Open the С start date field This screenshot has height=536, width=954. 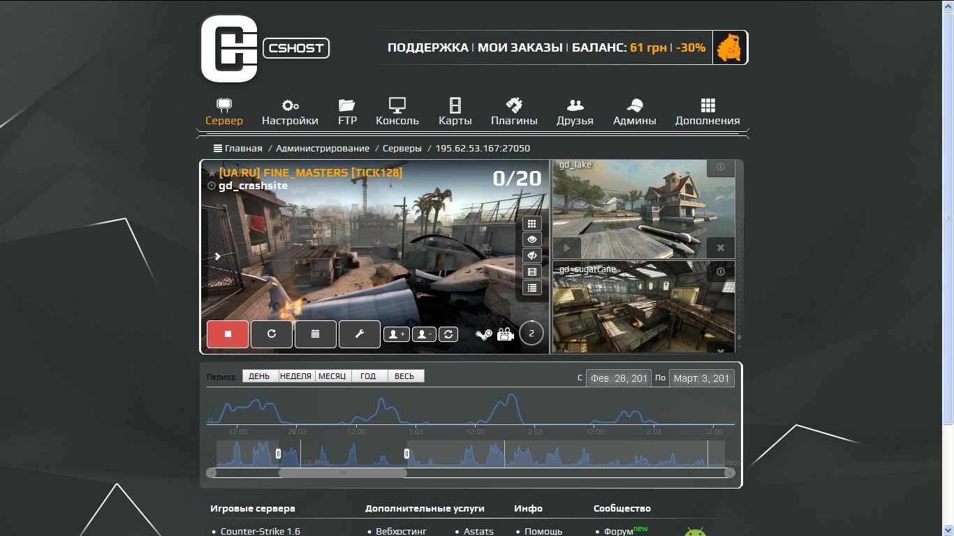point(618,378)
